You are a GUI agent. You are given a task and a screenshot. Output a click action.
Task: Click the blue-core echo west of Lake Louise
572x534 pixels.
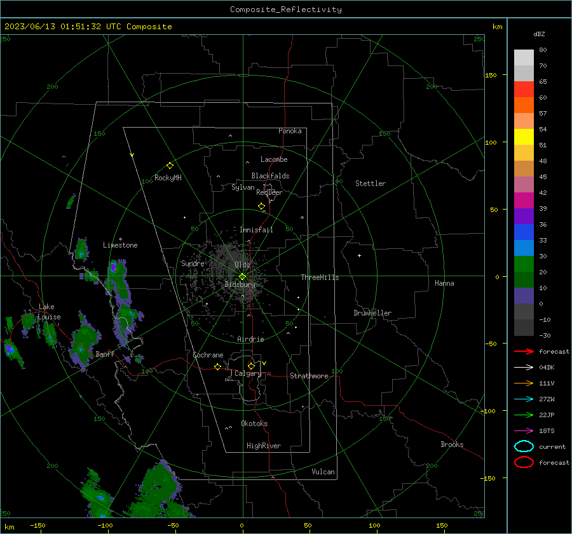tap(10, 350)
